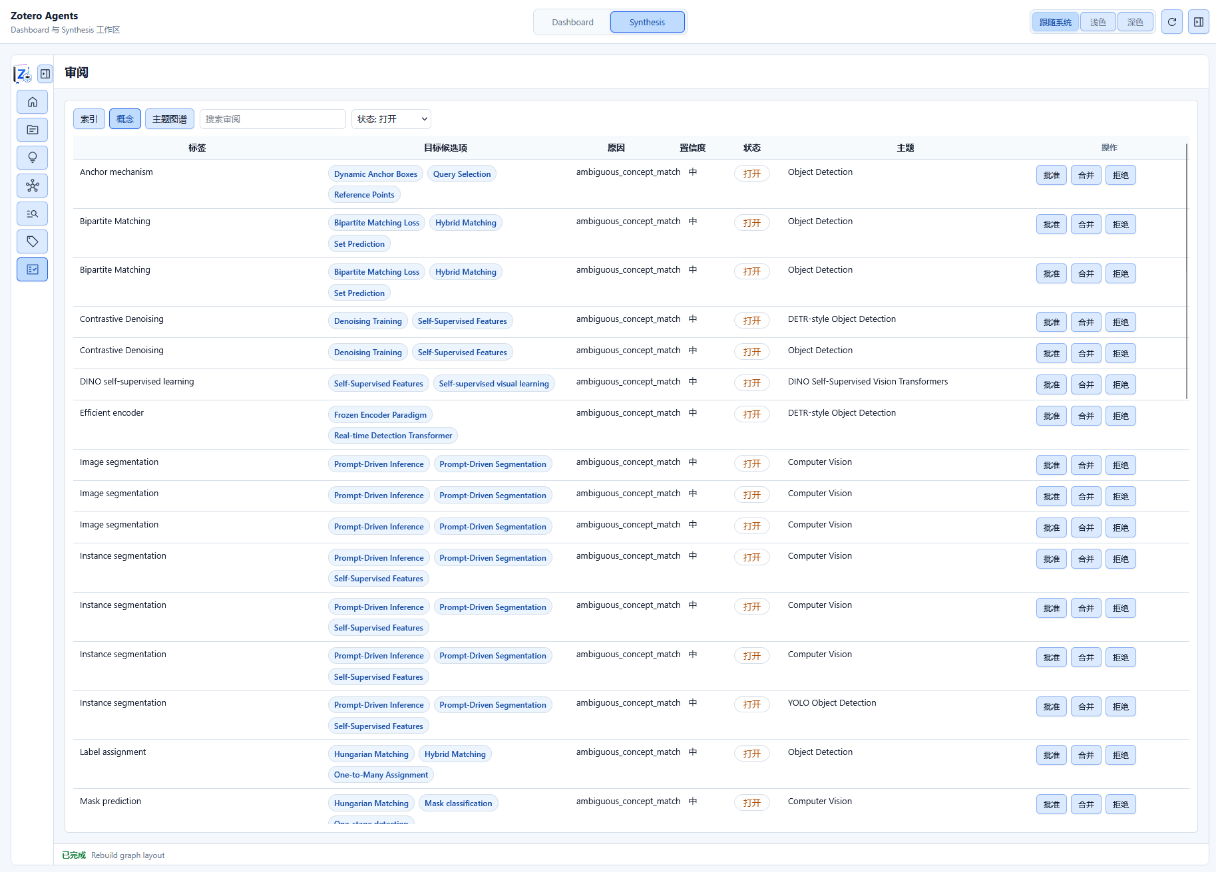Click the One-to-Many Assignment chip
This screenshot has height=872, width=1216.
point(381,775)
